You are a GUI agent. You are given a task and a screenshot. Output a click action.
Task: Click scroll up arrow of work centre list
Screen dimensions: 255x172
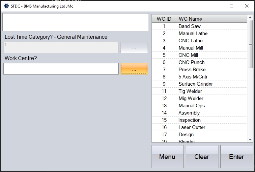pyautogui.click(x=250, y=17)
